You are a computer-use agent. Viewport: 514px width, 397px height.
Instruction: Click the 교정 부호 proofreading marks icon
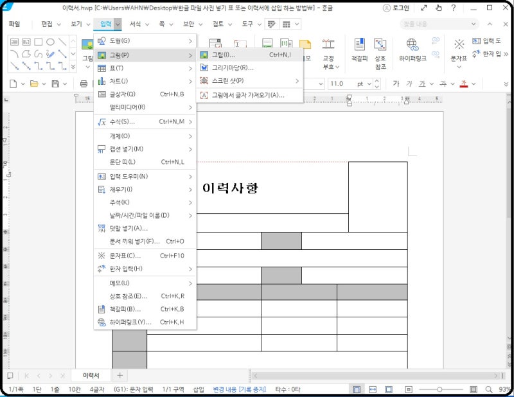328,45
